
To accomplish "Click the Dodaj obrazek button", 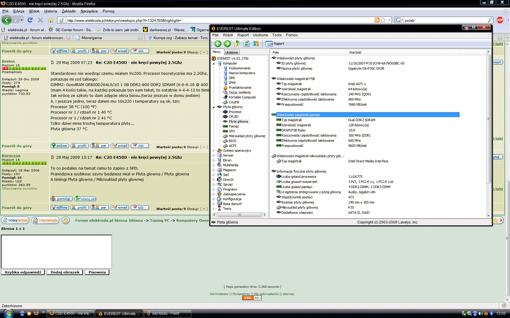I will [65, 272].
